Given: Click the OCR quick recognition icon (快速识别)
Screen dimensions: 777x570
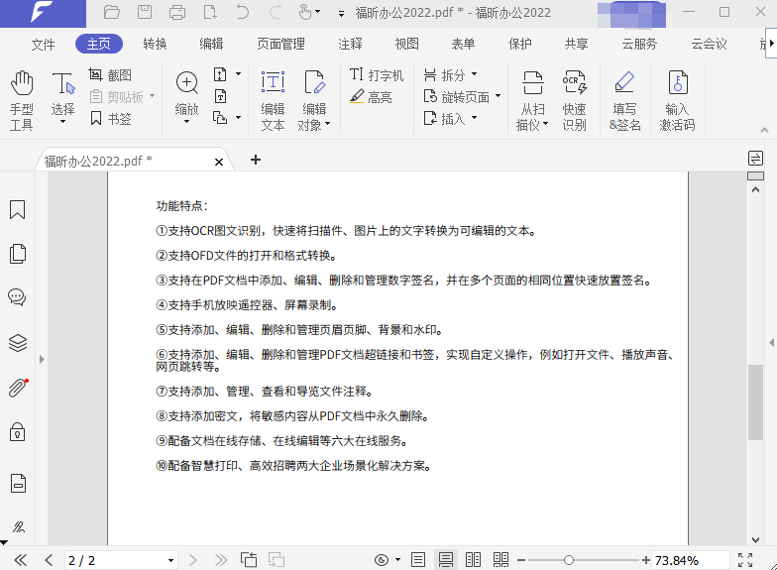Looking at the screenshot, I should click(574, 99).
